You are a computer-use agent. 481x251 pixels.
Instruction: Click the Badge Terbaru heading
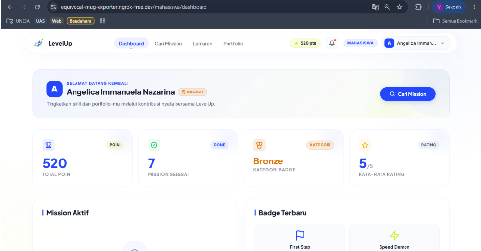[x=282, y=213]
